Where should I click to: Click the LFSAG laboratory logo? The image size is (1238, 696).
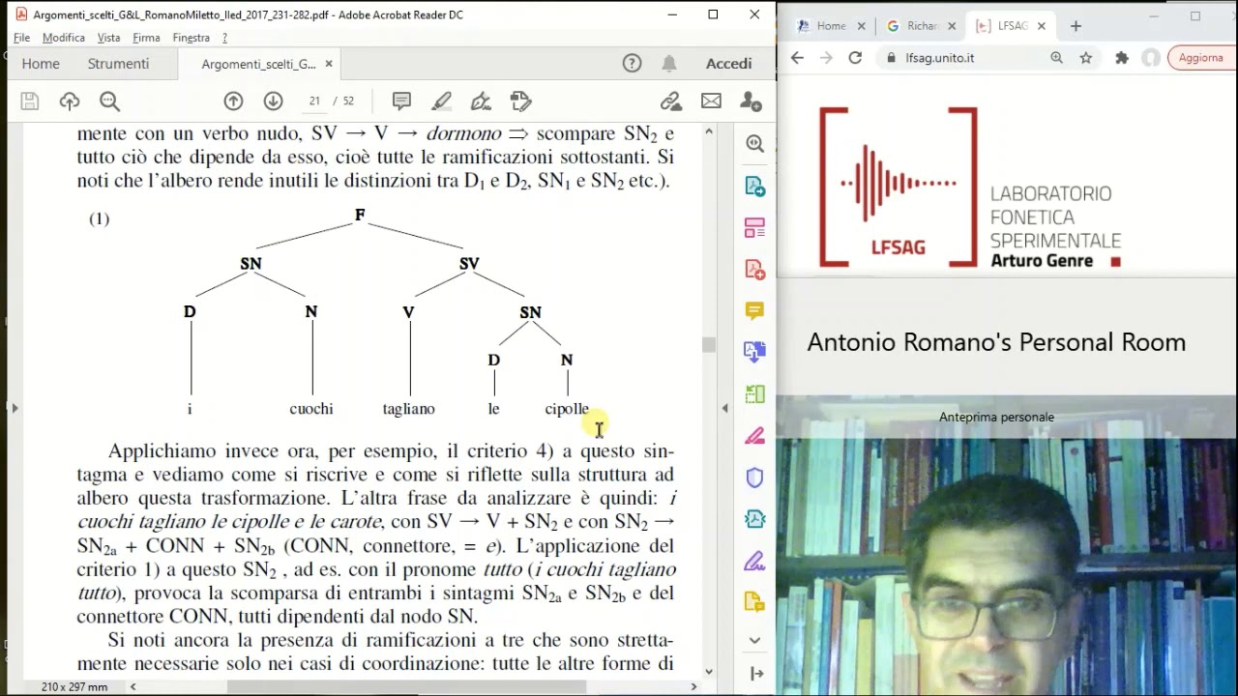coord(971,188)
